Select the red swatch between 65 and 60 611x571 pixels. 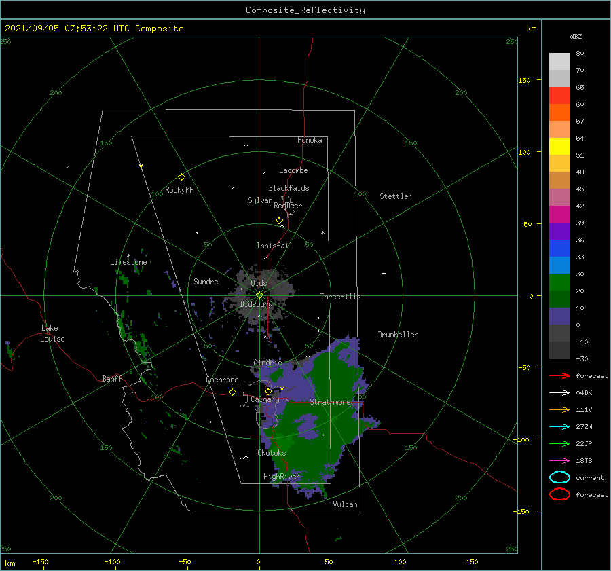point(559,96)
